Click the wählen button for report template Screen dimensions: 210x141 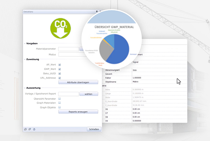(89, 94)
